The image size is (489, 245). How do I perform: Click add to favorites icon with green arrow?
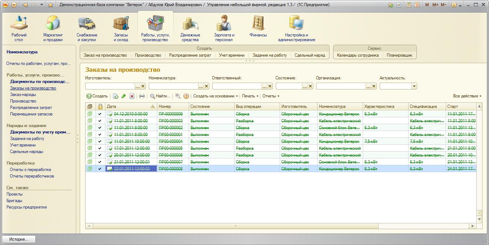coord(390,5)
